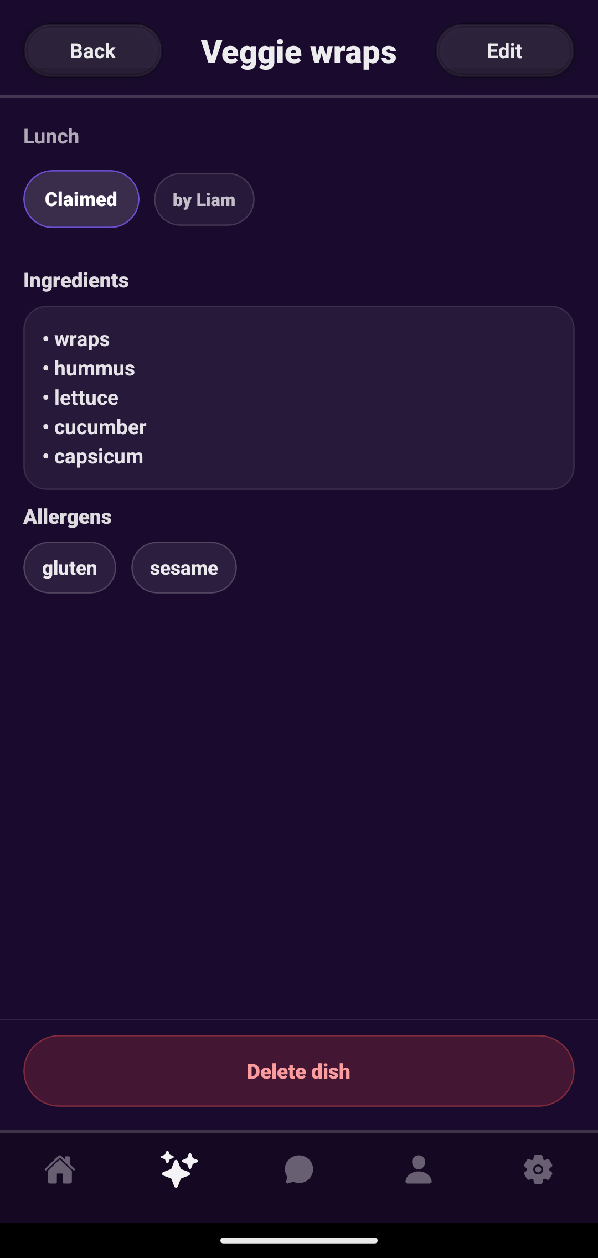The height and width of the screenshot is (1258, 598).
Task: Open the chat bubble tab
Action: coord(299,1169)
